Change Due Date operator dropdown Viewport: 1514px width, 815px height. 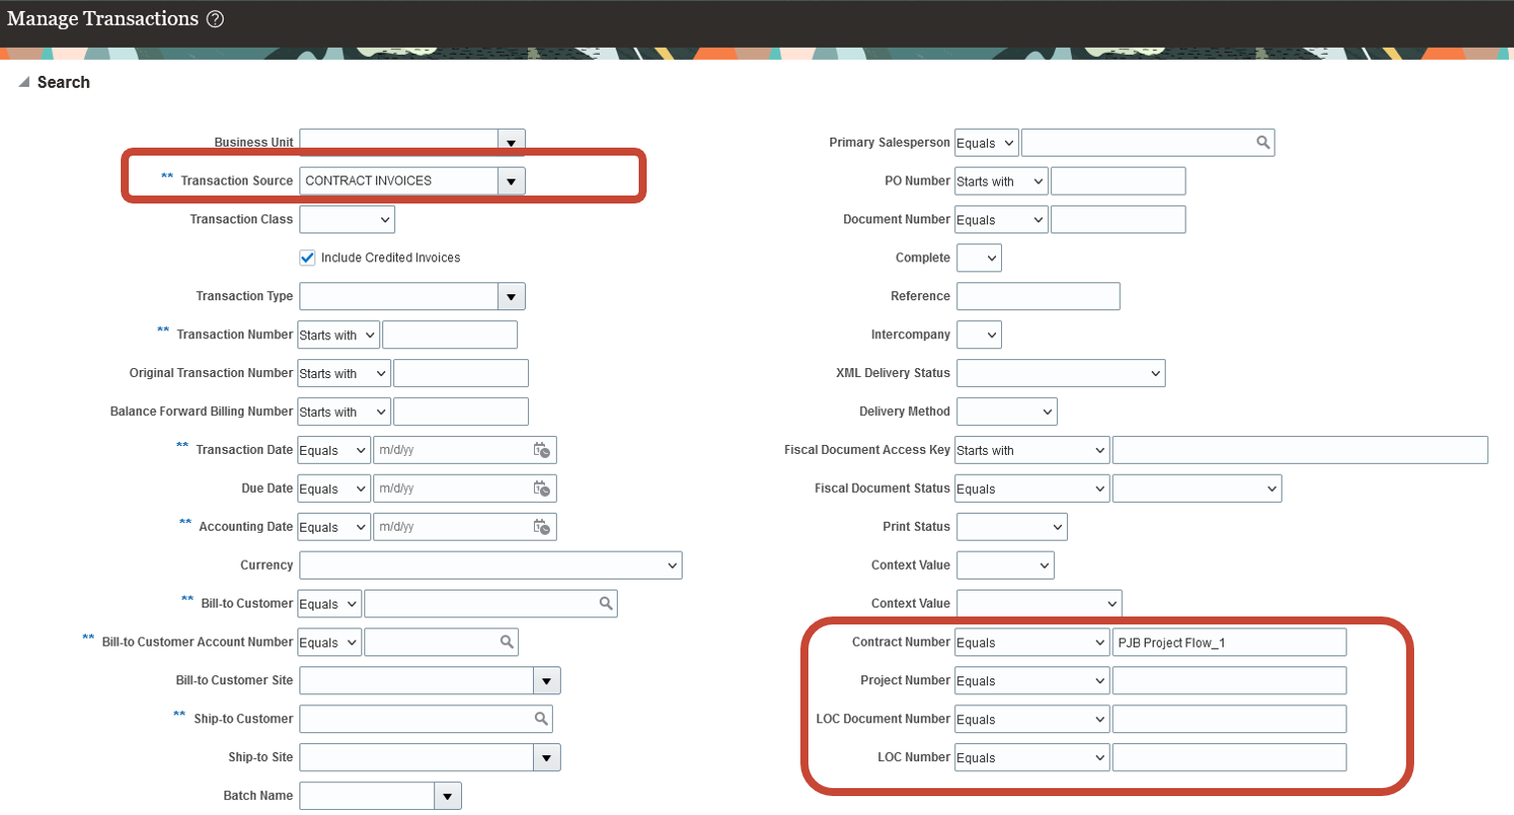(x=333, y=489)
